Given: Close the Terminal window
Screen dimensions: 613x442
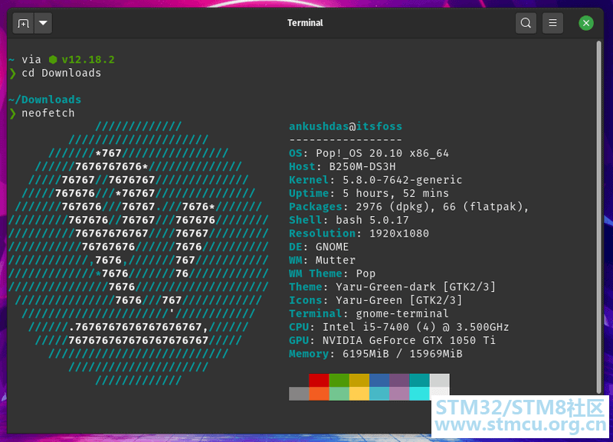Looking at the screenshot, I should 586,23.
